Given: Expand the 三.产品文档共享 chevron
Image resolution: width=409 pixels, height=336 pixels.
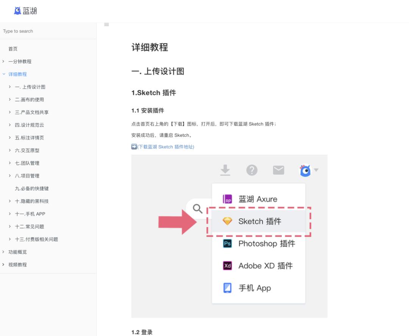Looking at the screenshot, I should (x=9, y=112).
